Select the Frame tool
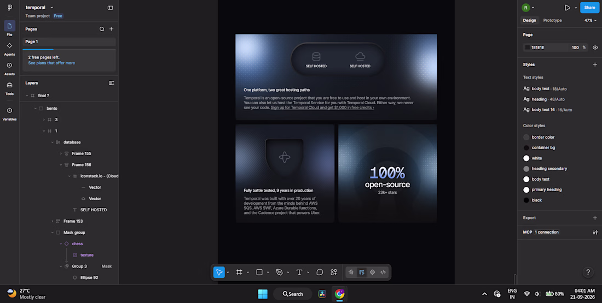Viewport: 602px width, 303px height. coord(239,272)
